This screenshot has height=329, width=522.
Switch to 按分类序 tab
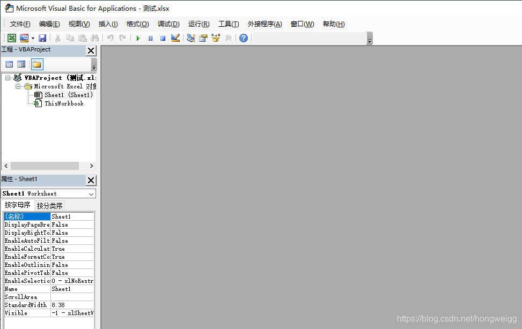pos(49,206)
